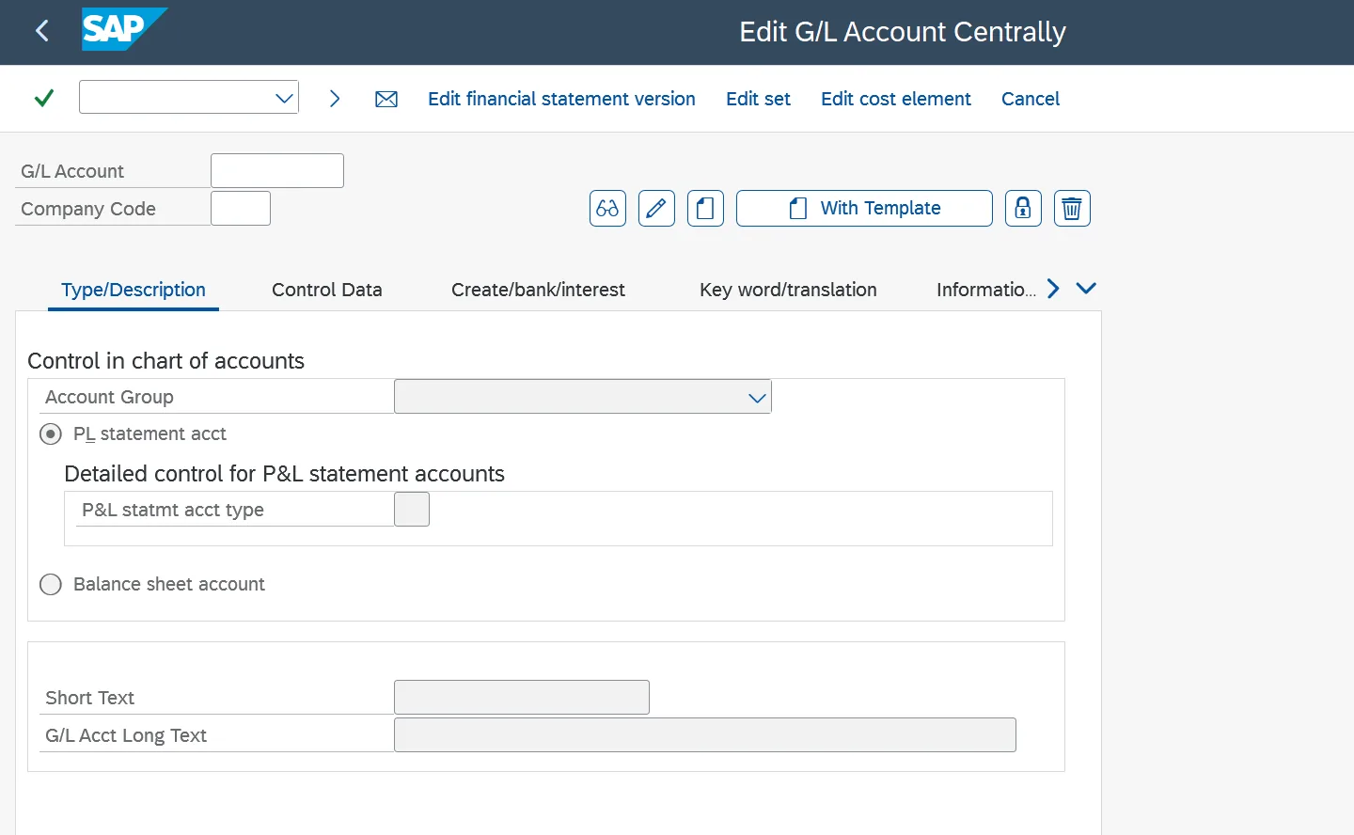Image resolution: width=1354 pixels, height=835 pixels.
Task: Click the SAP logo
Action: click(x=124, y=29)
